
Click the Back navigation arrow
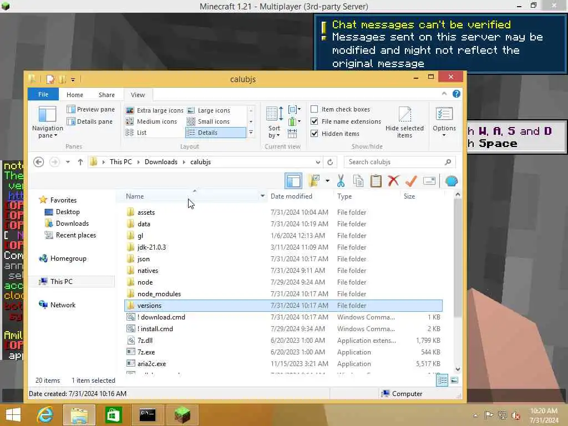(x=39, y=162)
